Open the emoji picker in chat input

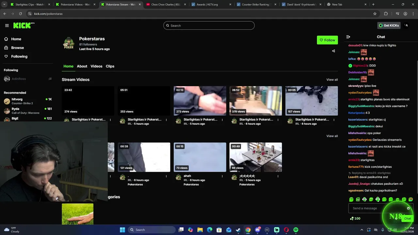(x=408, y=208)
